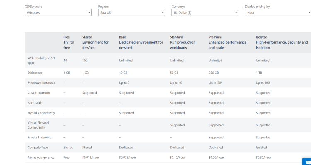This screenshot has width=311, height=165.
Task: Click the '$0.075/hour' Basic price cell
Action: tap(128, 158)
